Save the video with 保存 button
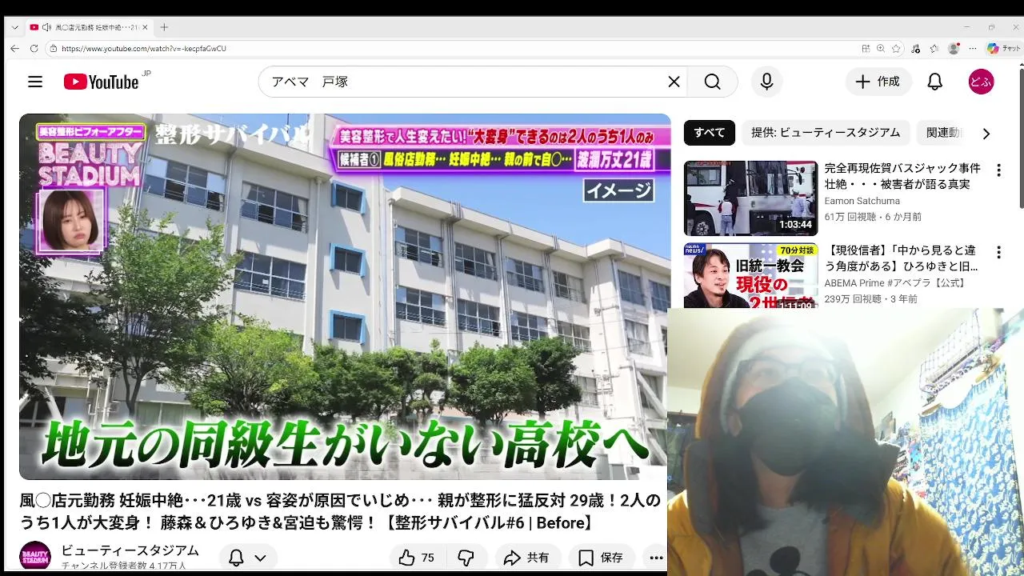The image size is (1024, 576). pos(601,558)
